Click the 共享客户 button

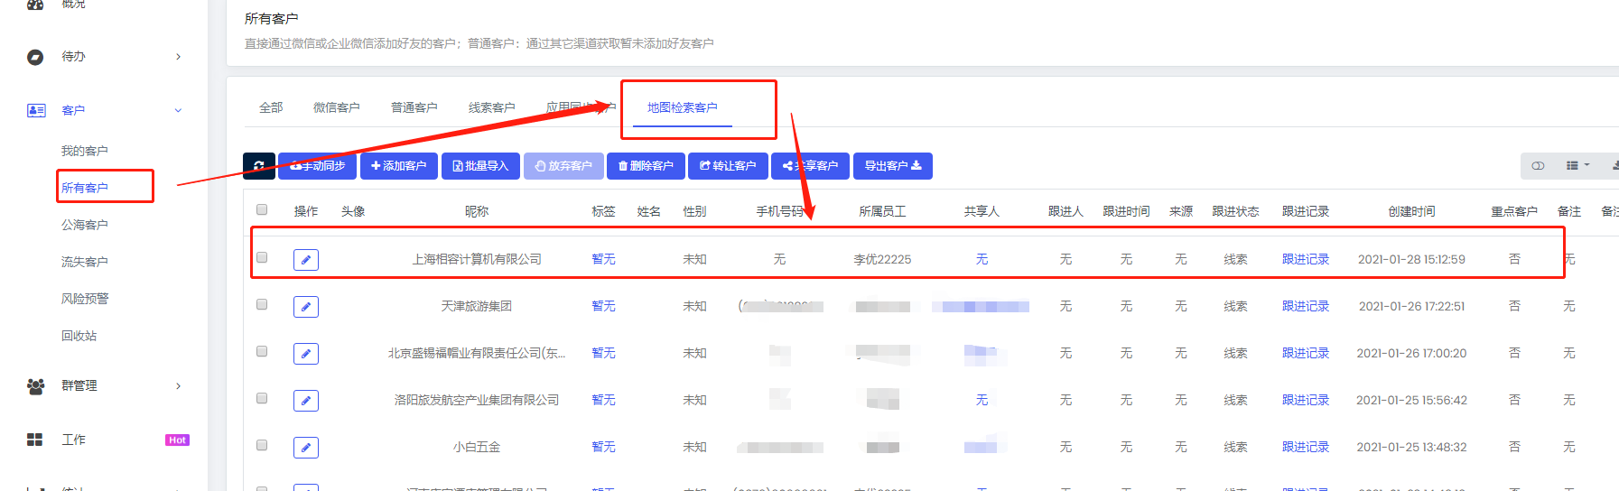click(x=810, y=166)
